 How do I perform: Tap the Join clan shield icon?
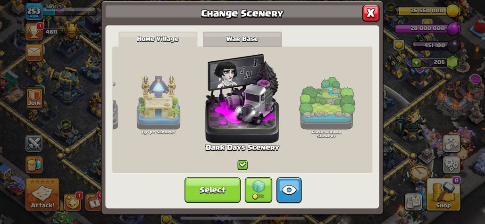tap(34, 98)
